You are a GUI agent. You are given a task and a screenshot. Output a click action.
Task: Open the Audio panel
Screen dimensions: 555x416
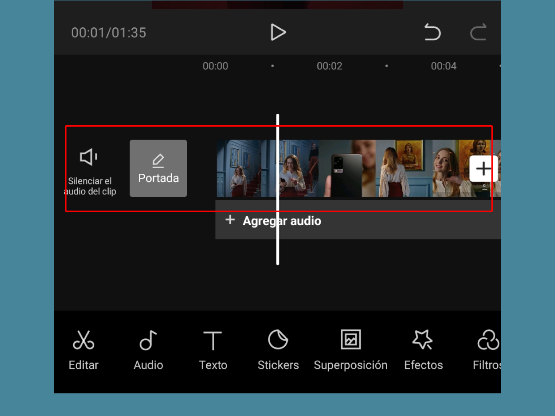[x=148, y=349]
